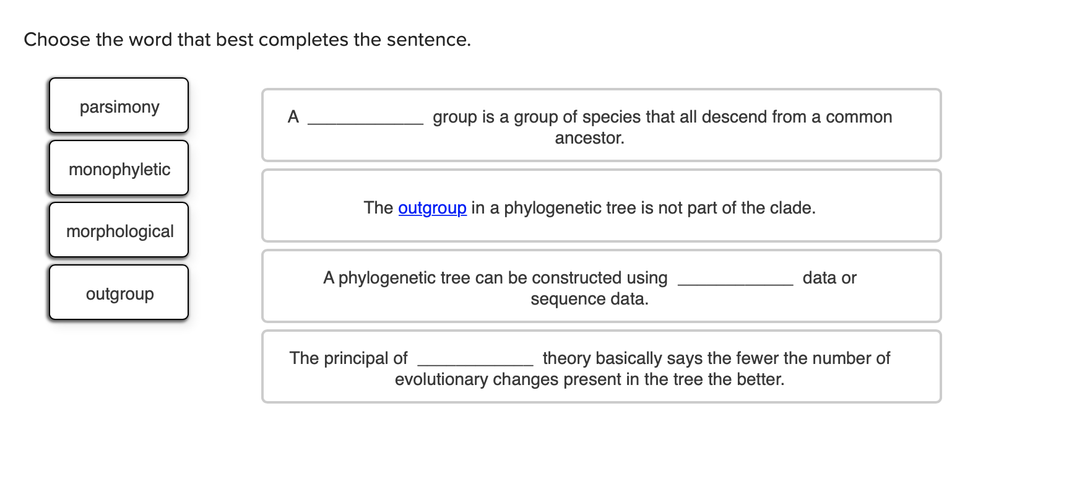Choose the morphological word tile
Screen dimensions: 1082x489
(119, 230)
